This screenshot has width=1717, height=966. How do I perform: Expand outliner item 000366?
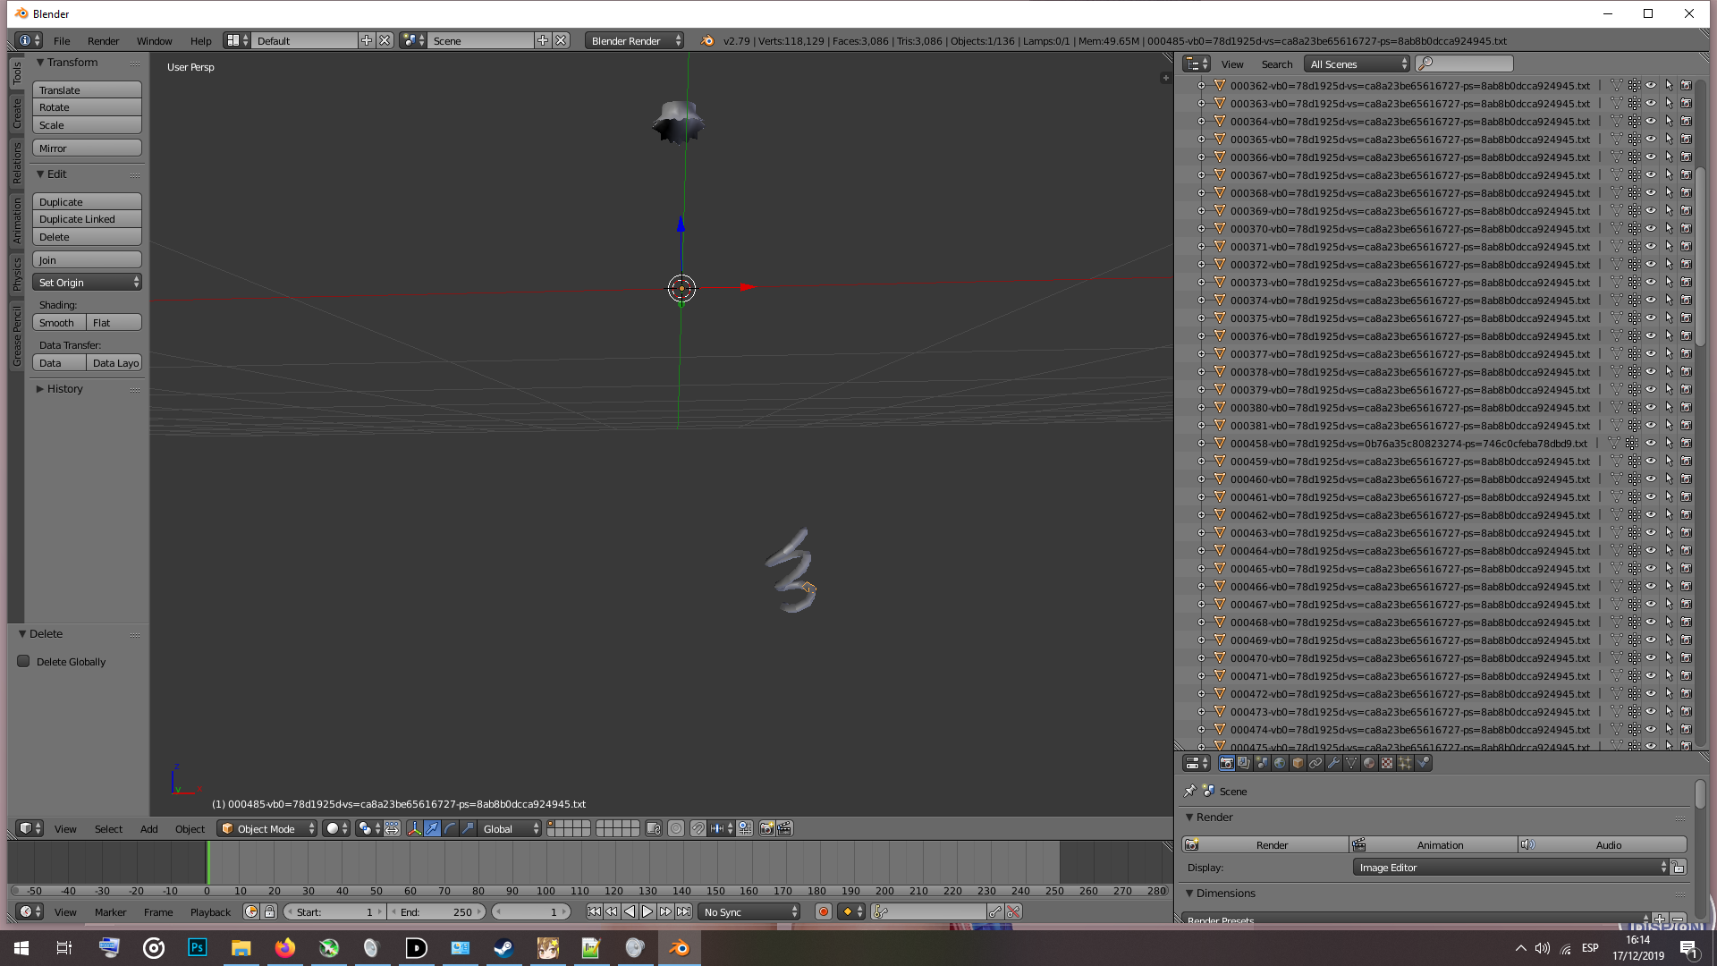1201,157
